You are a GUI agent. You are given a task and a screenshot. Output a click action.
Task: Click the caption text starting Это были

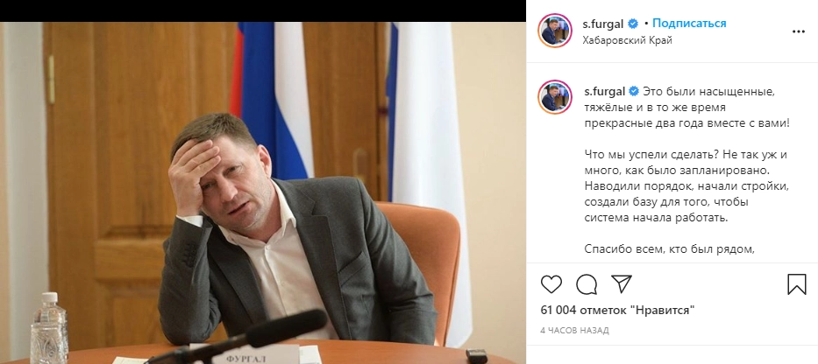click(x=686, y=108)
